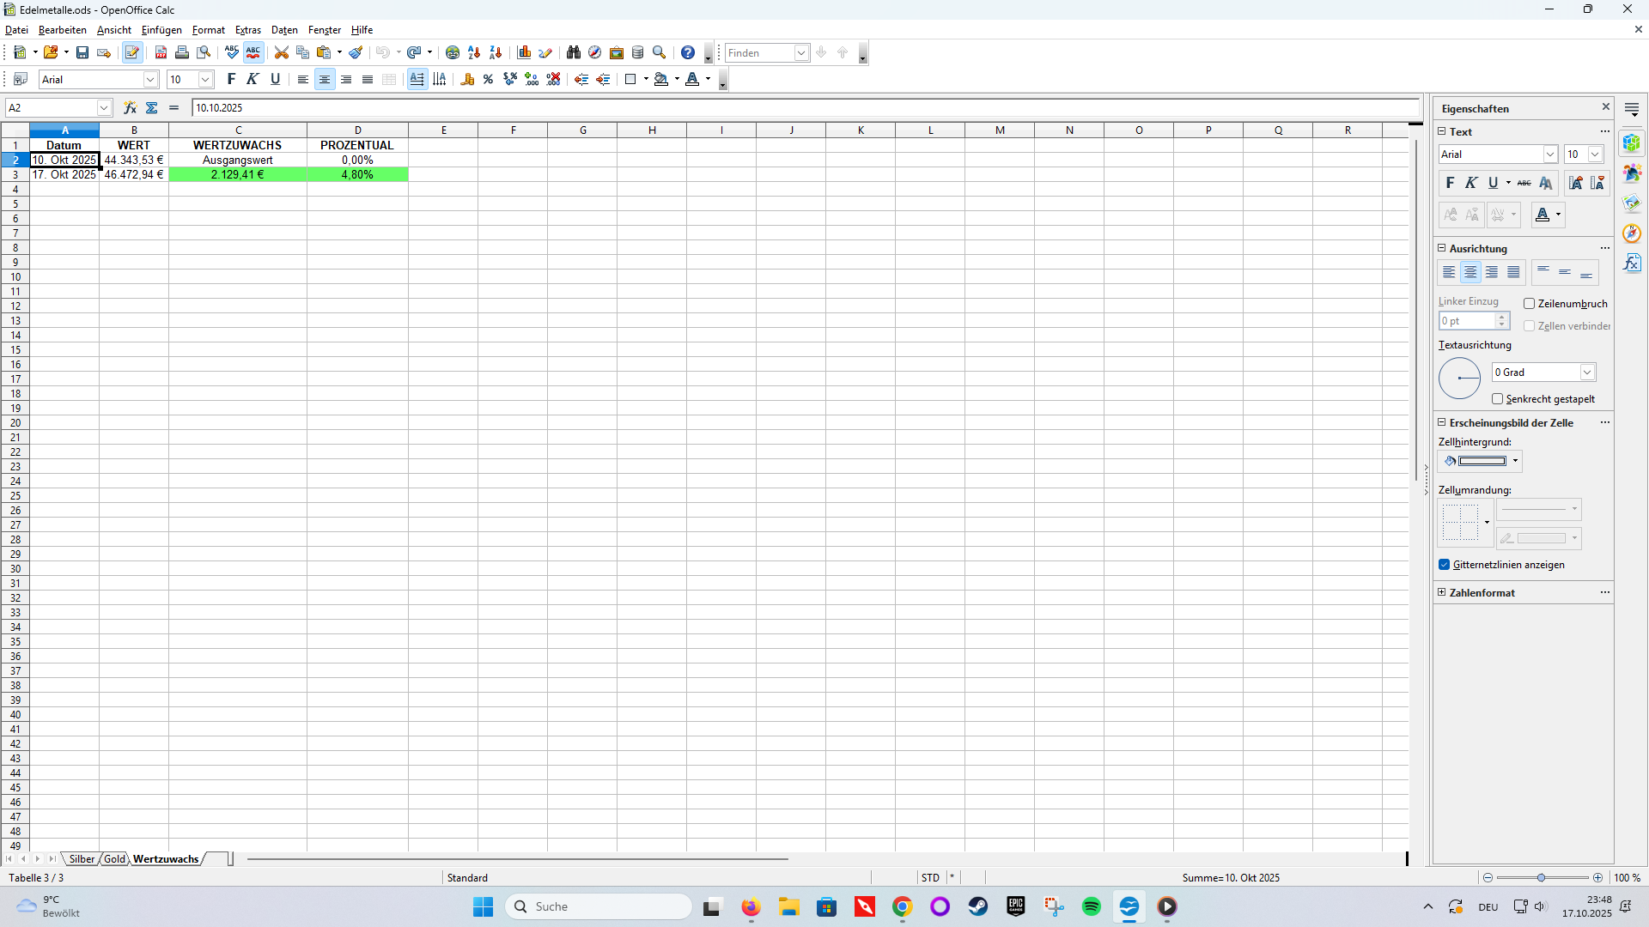Screen dimensions: 1649x927
Task: Click the Name Box cell reference field
Action: tap(50, 108)
